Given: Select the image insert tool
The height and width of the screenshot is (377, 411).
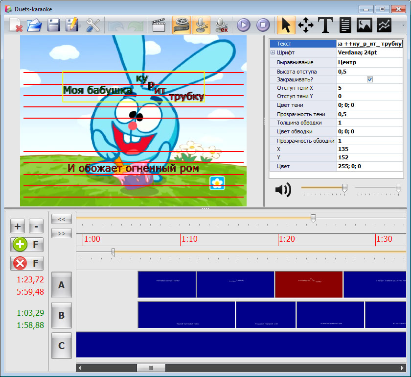Looking at the screenshot, I should point(365,25).
